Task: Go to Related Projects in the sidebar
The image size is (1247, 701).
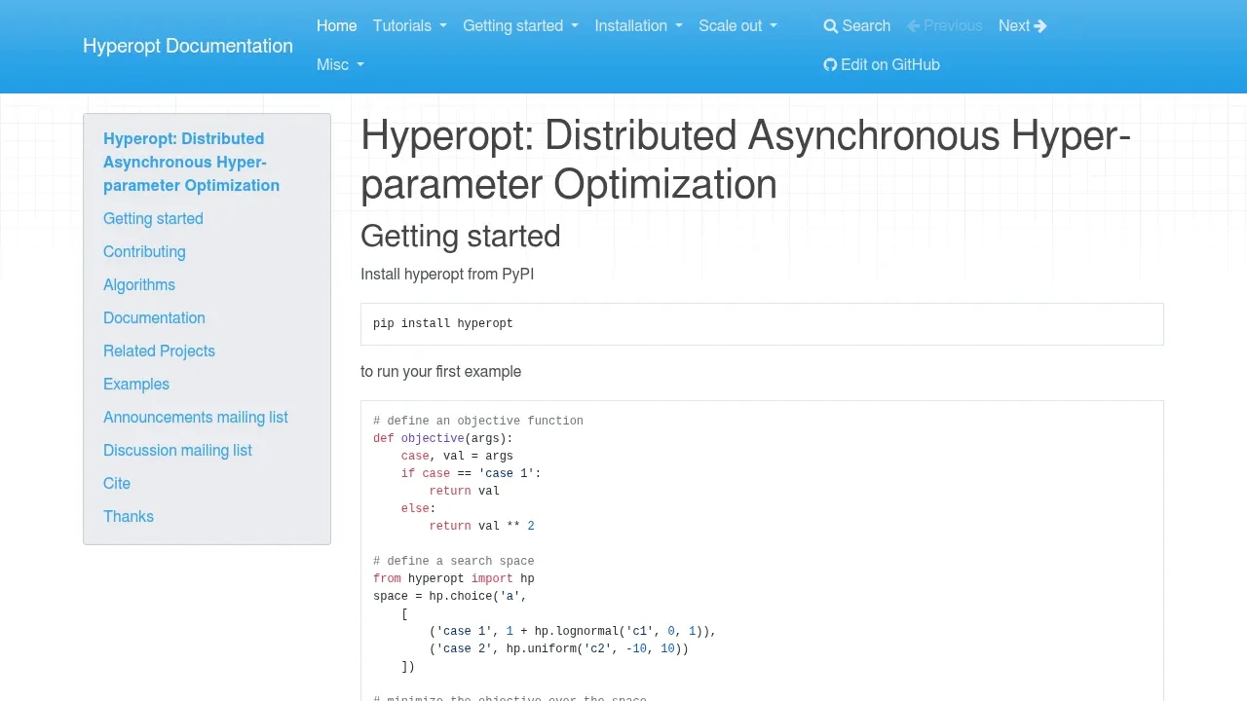Action: click(159, 351)
